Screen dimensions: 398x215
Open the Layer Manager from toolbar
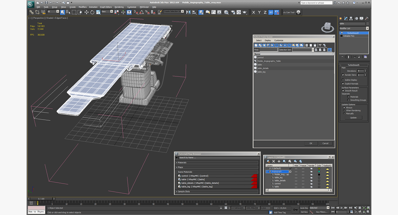[x=201, y=12]
